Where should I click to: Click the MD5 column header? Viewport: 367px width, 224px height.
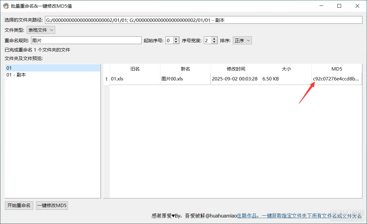336,69
